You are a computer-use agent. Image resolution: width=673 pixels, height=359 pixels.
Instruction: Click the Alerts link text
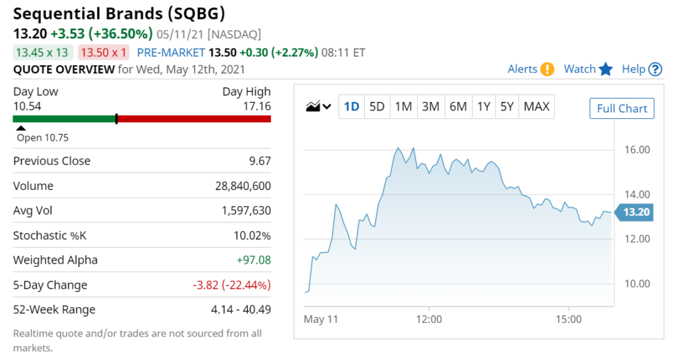pyautogui.click(x=522, y=69)
